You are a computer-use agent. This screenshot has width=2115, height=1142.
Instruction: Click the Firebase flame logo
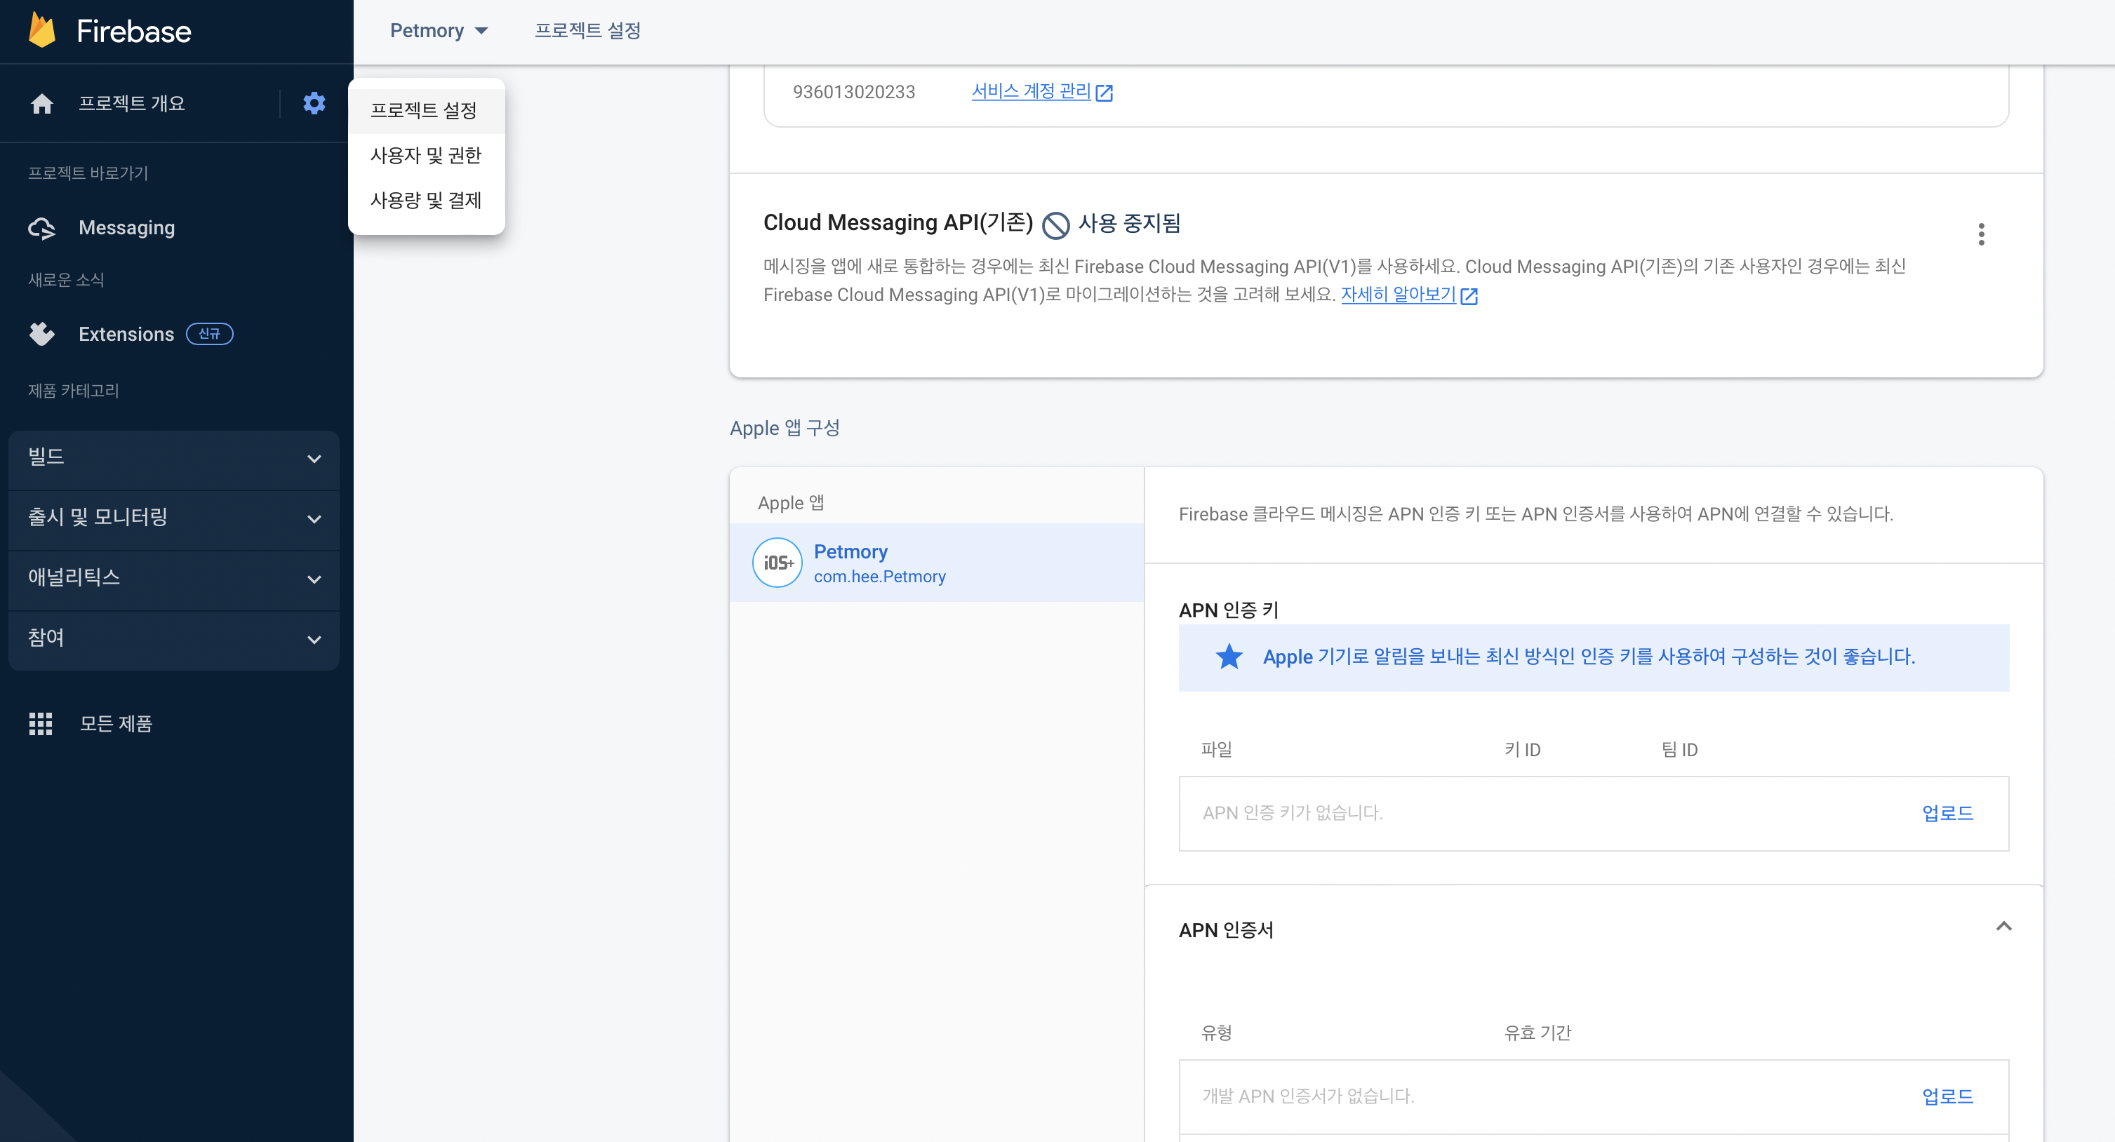[x=42, y=30]
